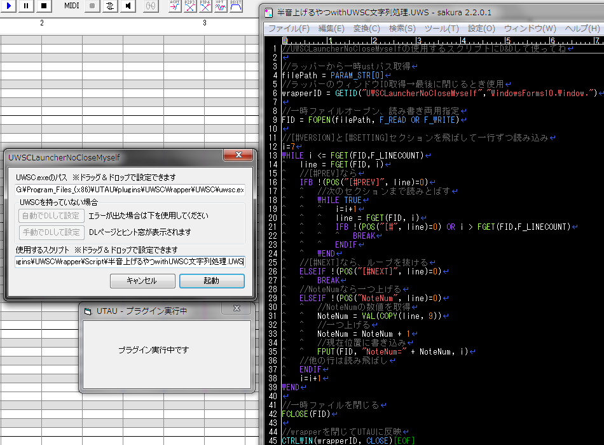Image resolution: width=604 pixels, height=445 pixels.
Task: Click measure marker 2 in UTAU ruler
Action: tap(42, 23)
